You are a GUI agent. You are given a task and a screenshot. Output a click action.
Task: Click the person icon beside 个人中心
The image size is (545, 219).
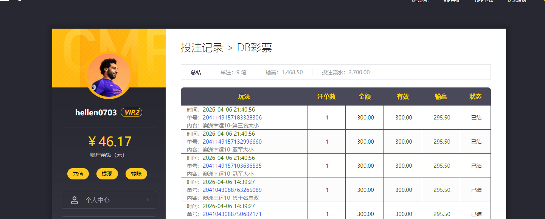pos(74,200)
